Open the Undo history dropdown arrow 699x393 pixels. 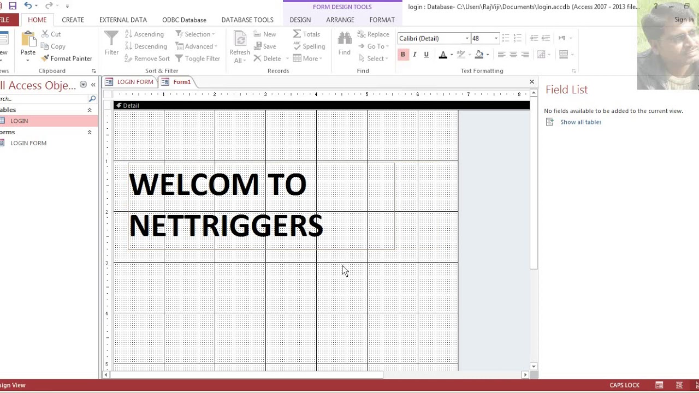tap(37, 6)
